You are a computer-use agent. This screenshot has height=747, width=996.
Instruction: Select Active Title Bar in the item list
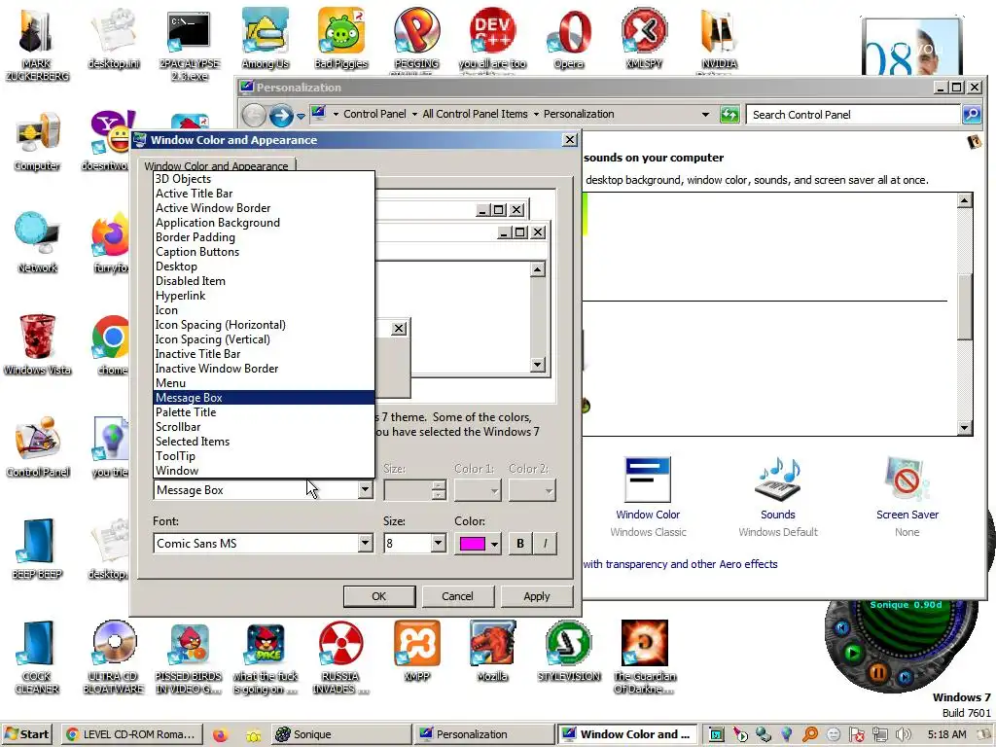(x=265, y=194)
